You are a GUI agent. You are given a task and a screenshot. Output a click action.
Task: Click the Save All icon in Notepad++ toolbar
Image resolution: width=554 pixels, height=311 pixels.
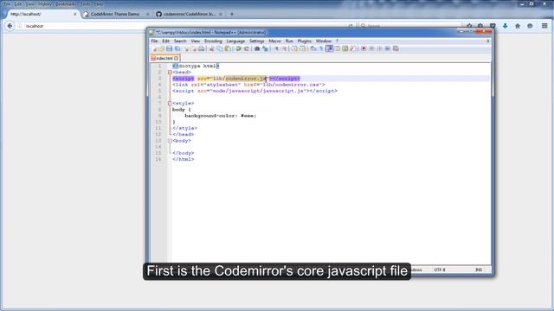177,48
